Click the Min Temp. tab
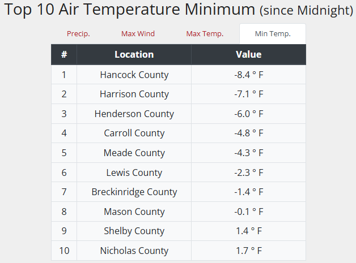Screen dimensions: 356x263 (273, 34)
